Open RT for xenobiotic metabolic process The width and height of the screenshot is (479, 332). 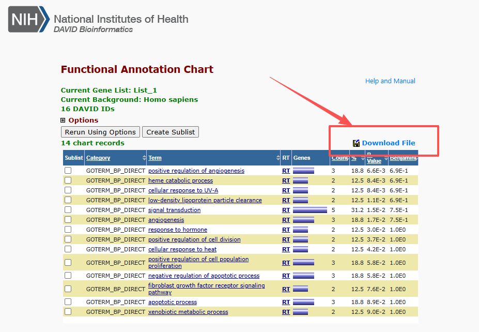(286, 312)
